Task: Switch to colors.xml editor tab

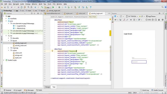Action: click(82, 13)
